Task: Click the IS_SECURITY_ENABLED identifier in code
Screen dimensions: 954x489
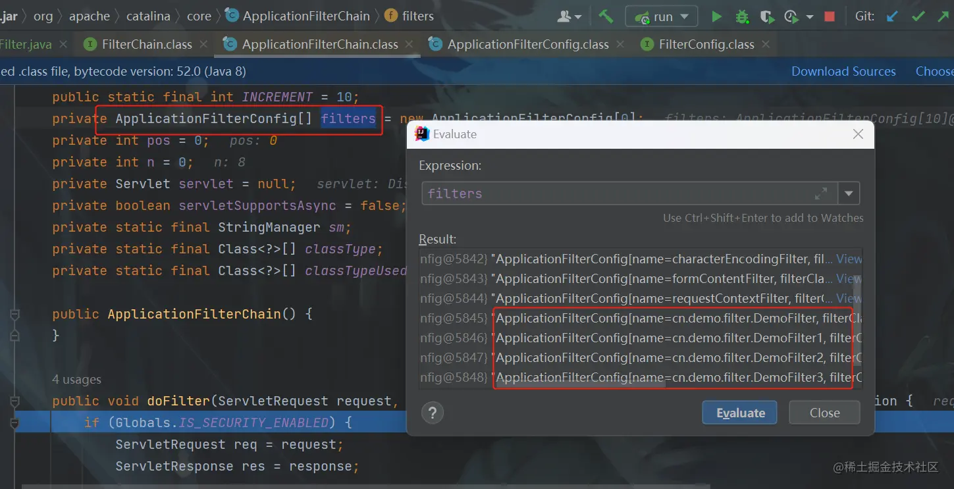Action: point(253,423)
